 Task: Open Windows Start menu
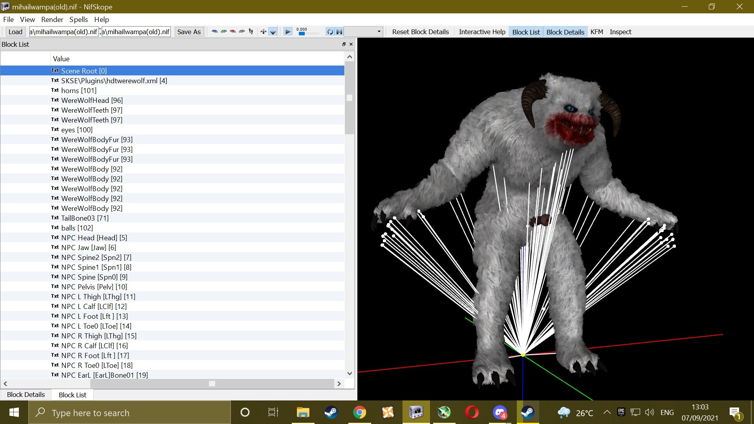(14, 412)
